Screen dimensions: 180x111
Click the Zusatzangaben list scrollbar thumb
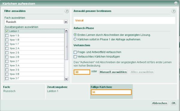point(66,46)
